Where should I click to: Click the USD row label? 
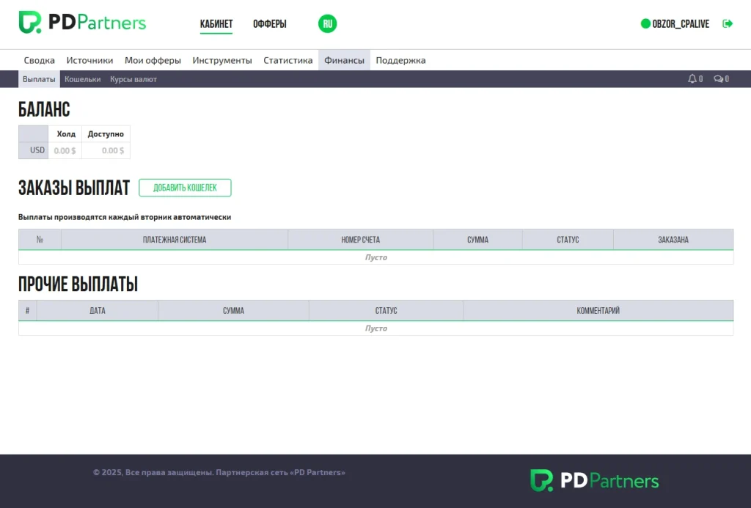tap(34, 150)
